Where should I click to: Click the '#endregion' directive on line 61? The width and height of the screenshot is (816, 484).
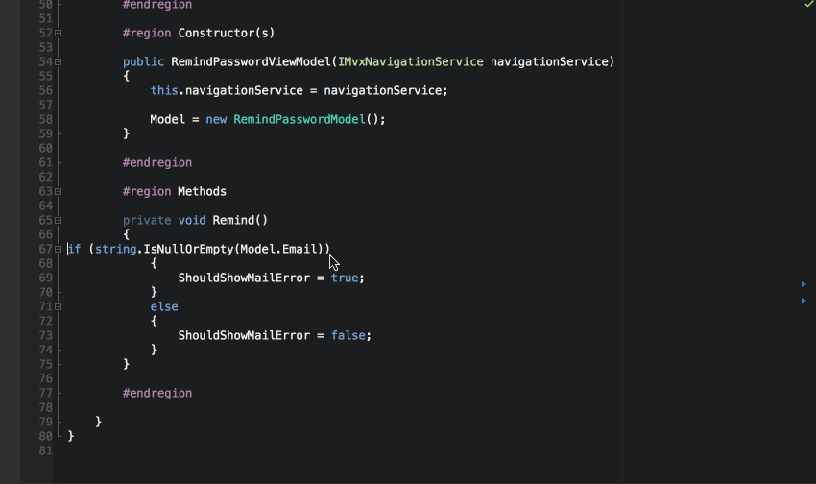157,163
